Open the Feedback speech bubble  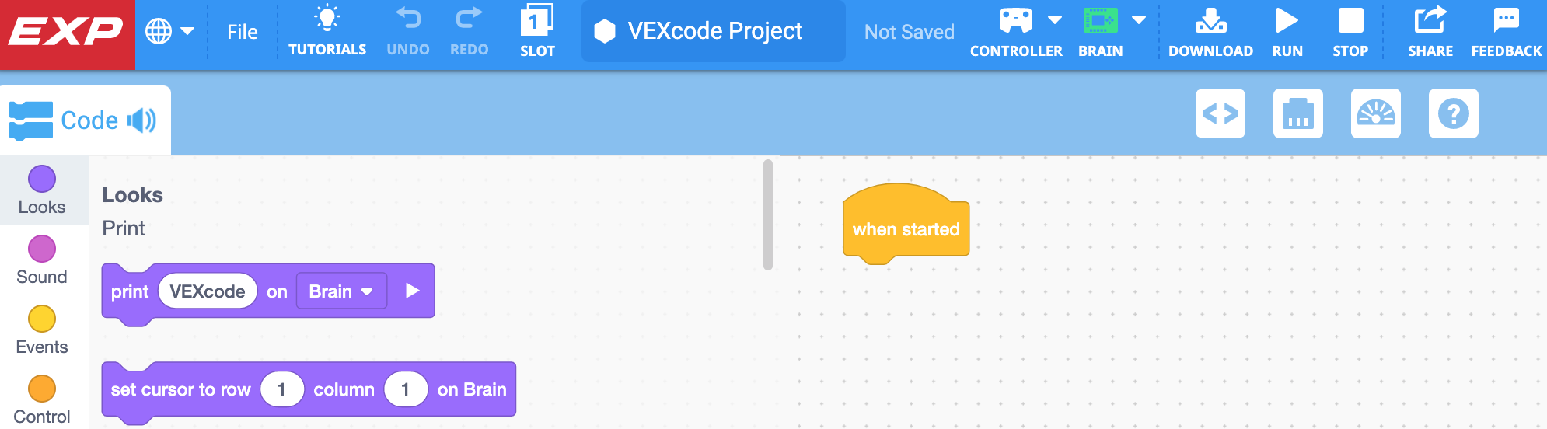coord(1506,21)
